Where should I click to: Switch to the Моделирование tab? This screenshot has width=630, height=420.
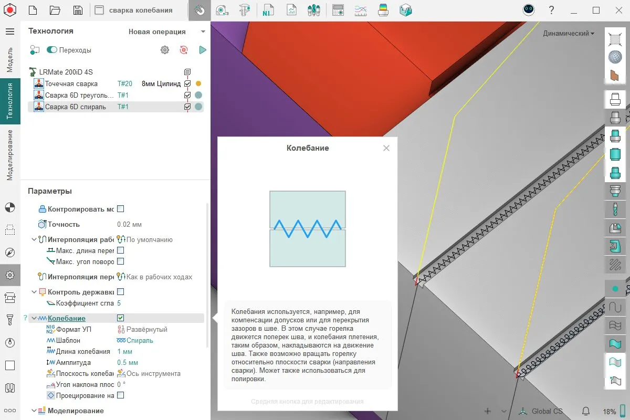tap(9, 155)
